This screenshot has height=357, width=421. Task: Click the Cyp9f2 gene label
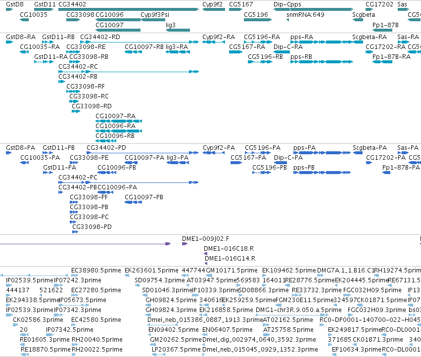212,4
